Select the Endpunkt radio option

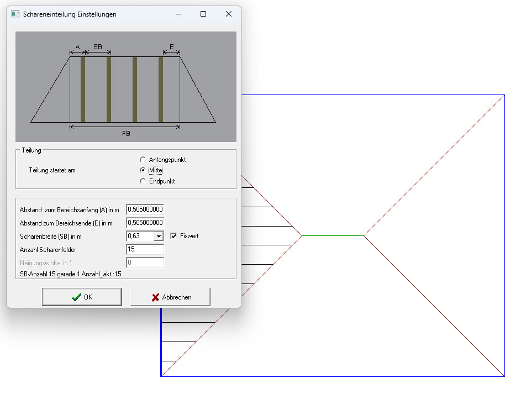tap(143, 181)
